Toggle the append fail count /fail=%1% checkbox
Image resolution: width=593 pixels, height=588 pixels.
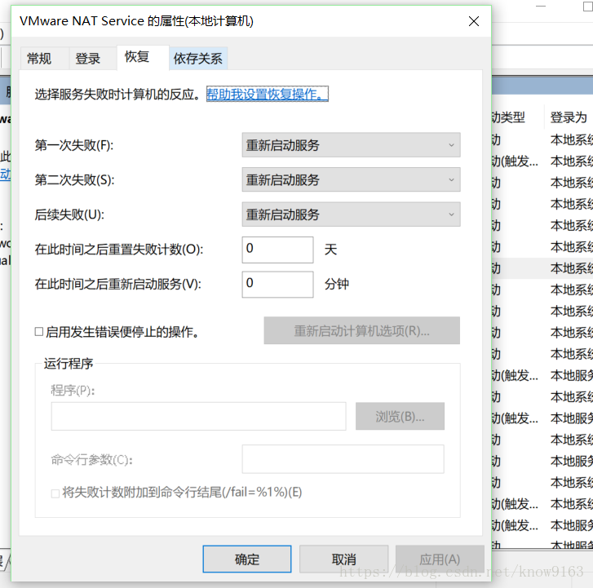[55, 493]
